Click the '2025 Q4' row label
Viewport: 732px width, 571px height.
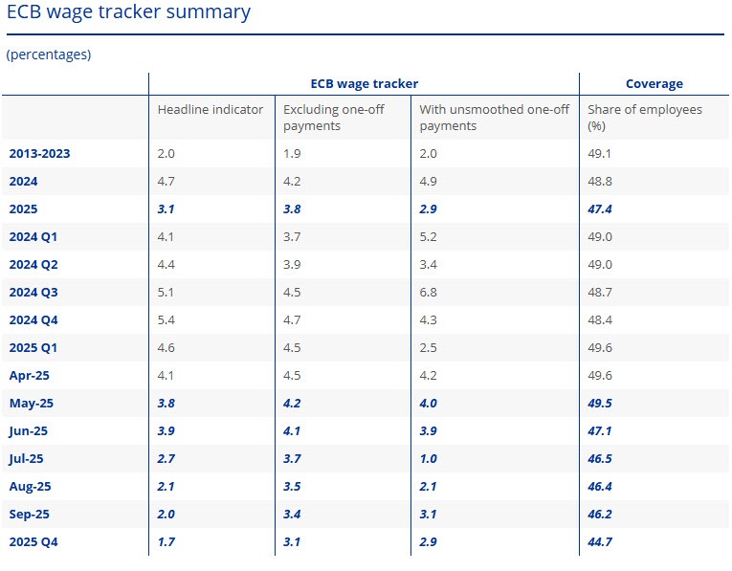click(x=34, y=542)
